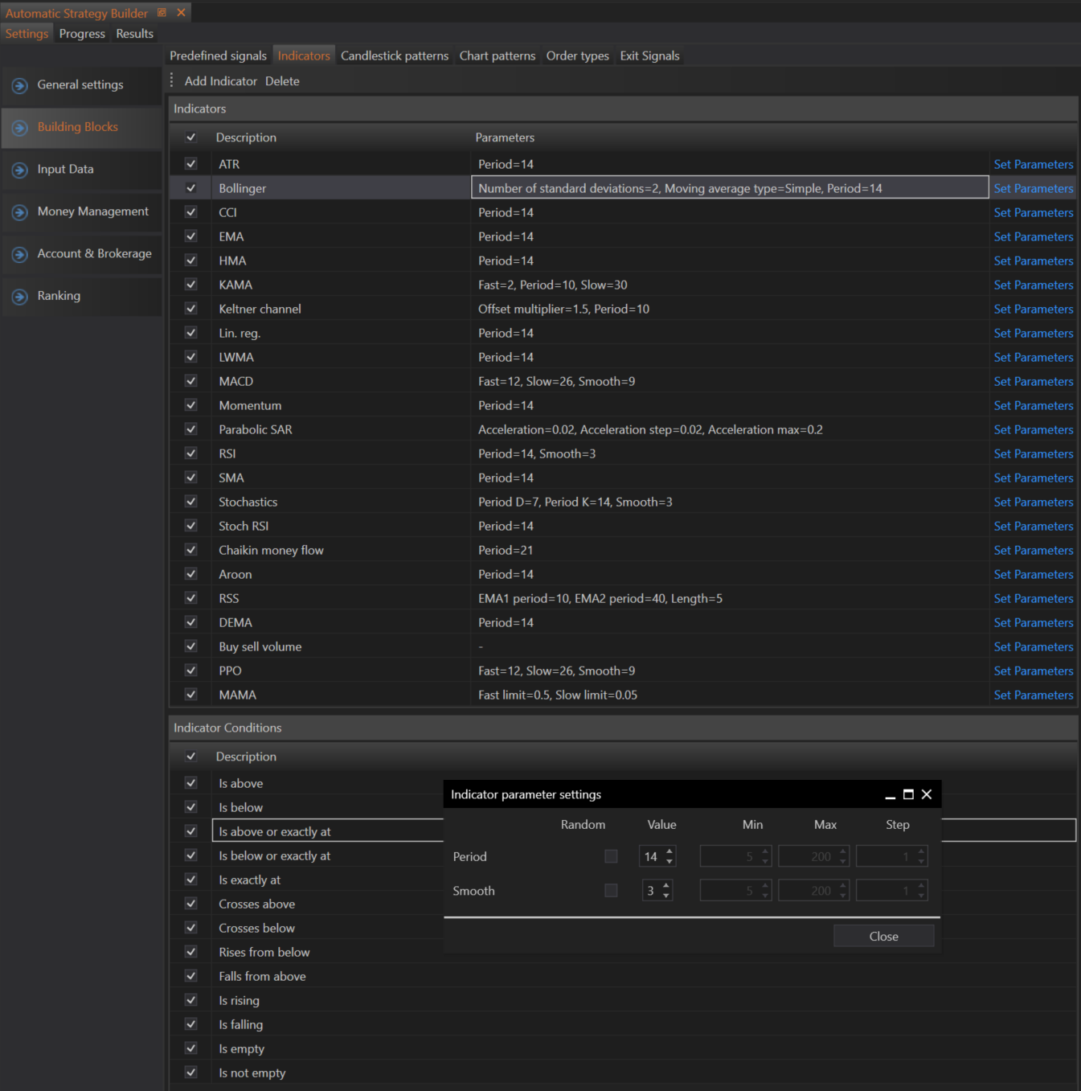Click the pin icon on Automatic Strategy Builder tab
The height and width of the screenshot is (1091, 1081).
pos(162,13)
